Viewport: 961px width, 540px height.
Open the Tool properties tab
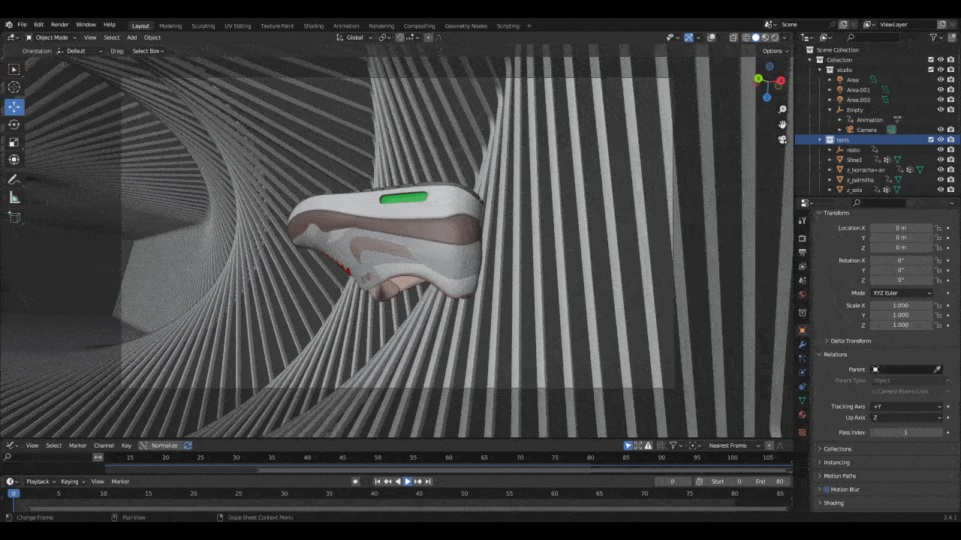[x=802, y=220]
